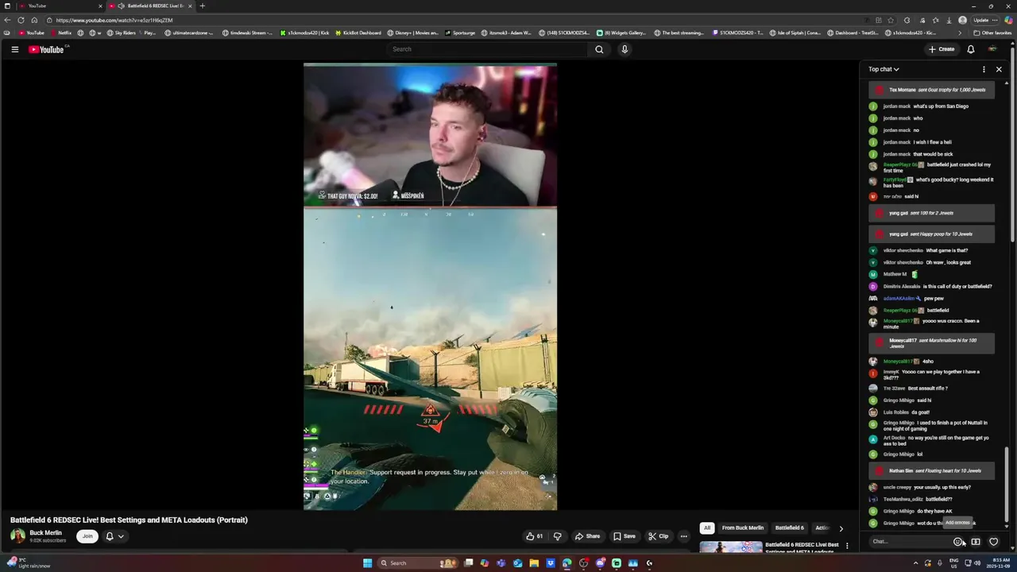Reload the page
This screenshot has height=572, width=1017.
[x=21, y=20]
